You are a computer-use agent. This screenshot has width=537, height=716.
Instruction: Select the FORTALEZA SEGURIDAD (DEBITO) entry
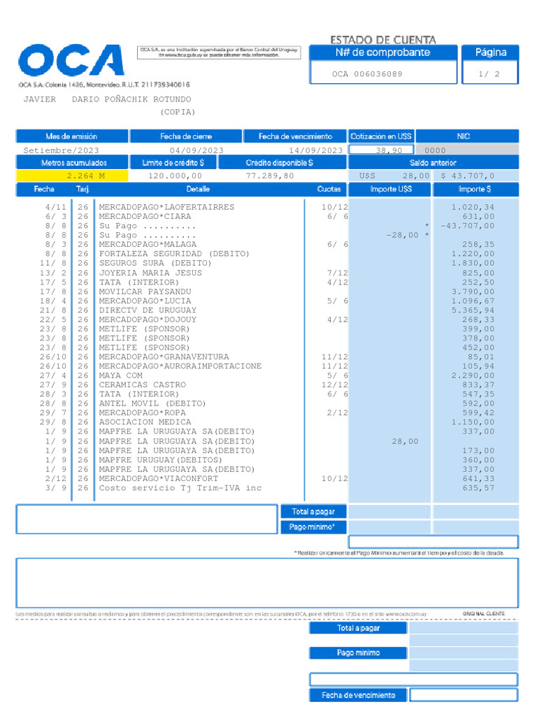pyautogui.click(x=174, y=254)
